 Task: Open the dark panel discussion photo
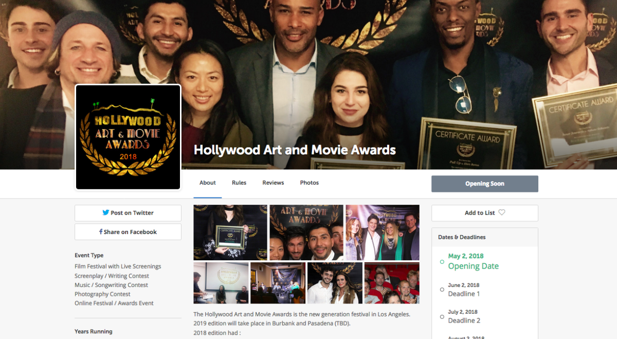pyautogui.click(x=278, y=283)
